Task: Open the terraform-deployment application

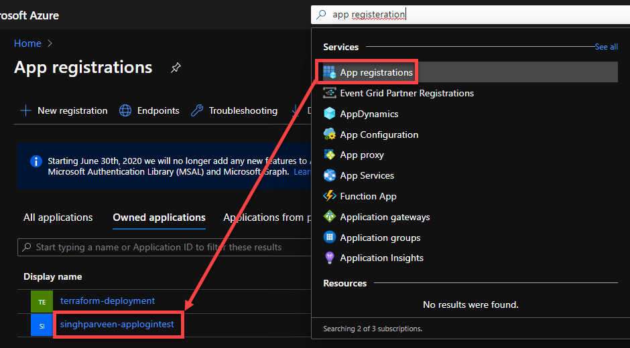Action: coord(107,300)
